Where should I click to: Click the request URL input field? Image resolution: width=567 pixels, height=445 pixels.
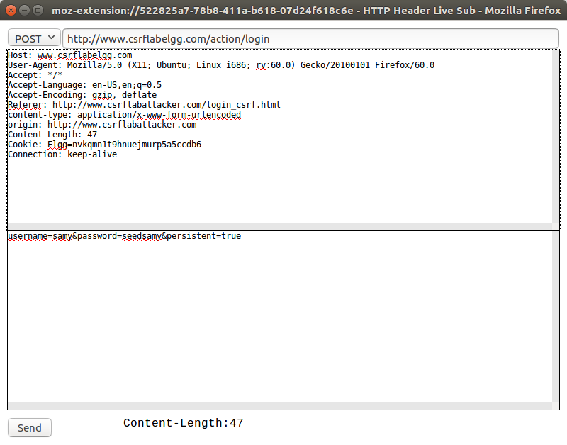(x=310, y=39)
